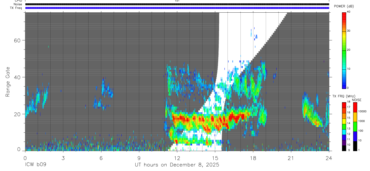This screenshot has width=370, height=171.
Task: Click the black Noise strip above the plot
Action: pyautogui.click(x=177, y=4)
